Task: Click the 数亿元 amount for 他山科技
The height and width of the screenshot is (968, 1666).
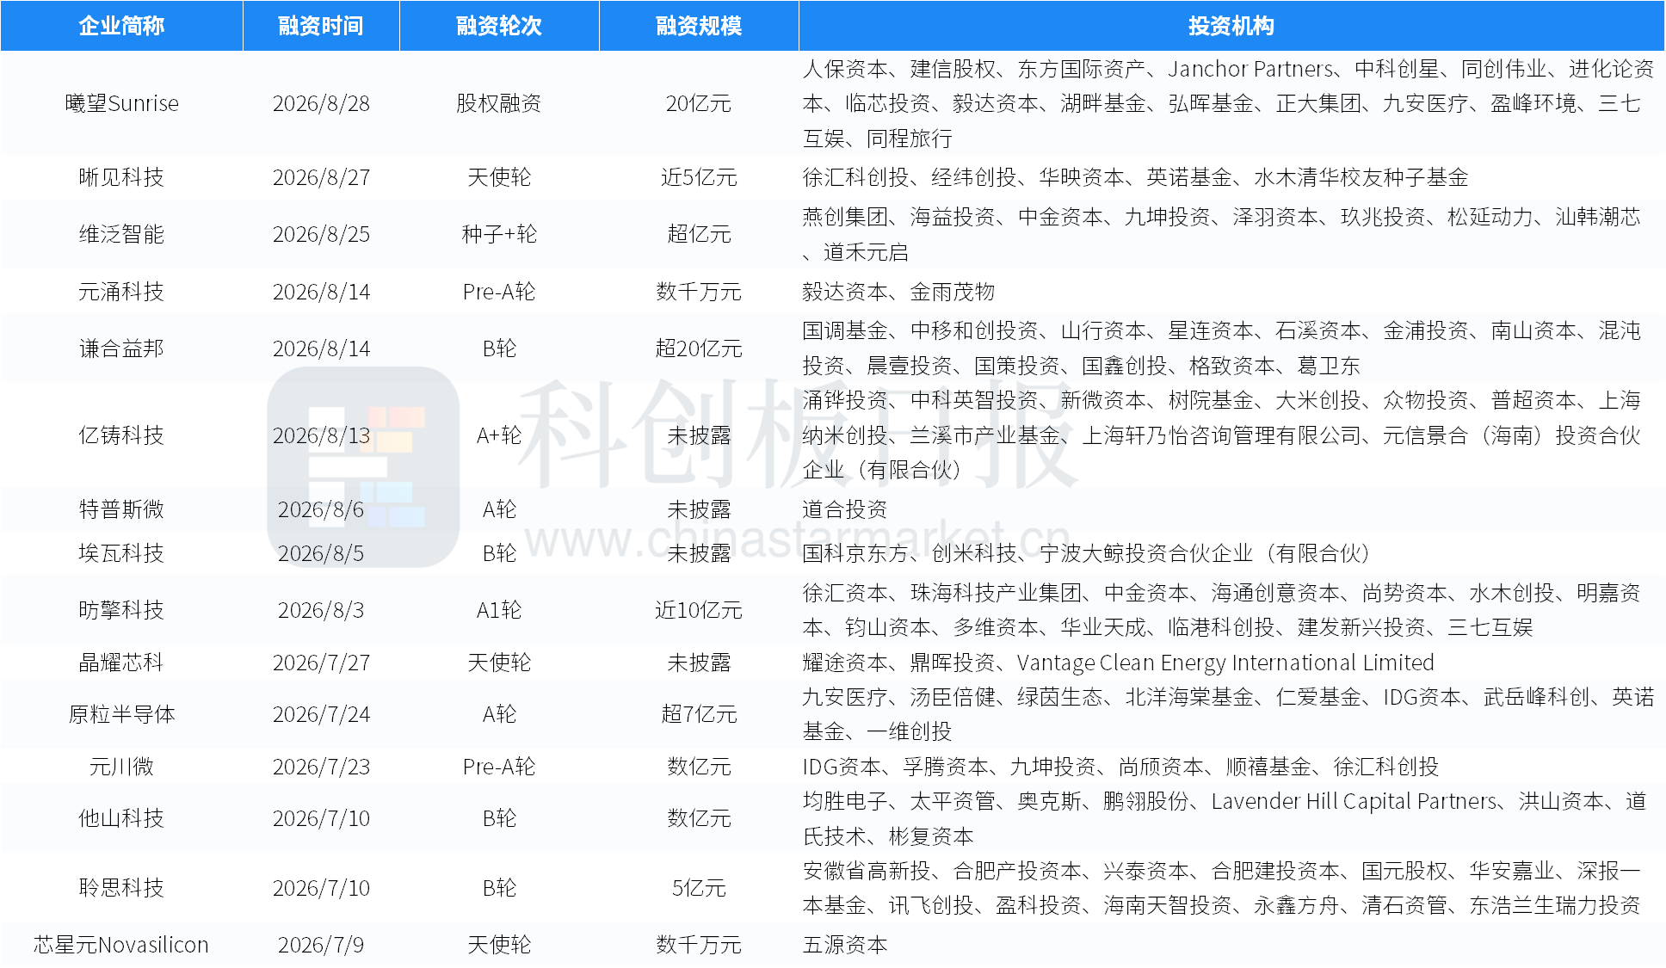Action: (x=699, y=818)
